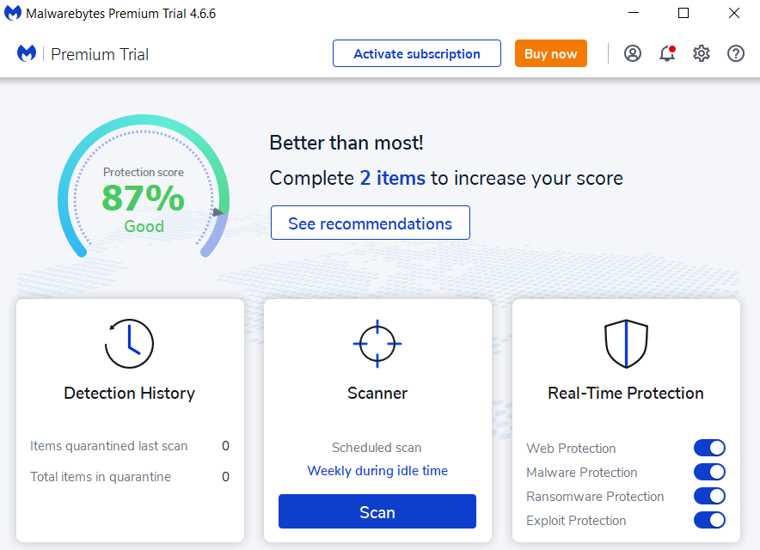Open the account profile icon
Screen dimensions: 760x550
click(633, 53)
